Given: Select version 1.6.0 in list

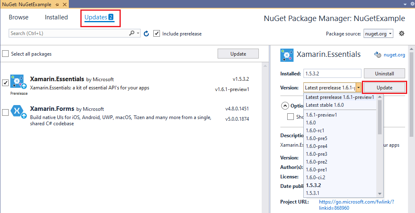Looking at the screenshot, I should (x=340, y=122).
